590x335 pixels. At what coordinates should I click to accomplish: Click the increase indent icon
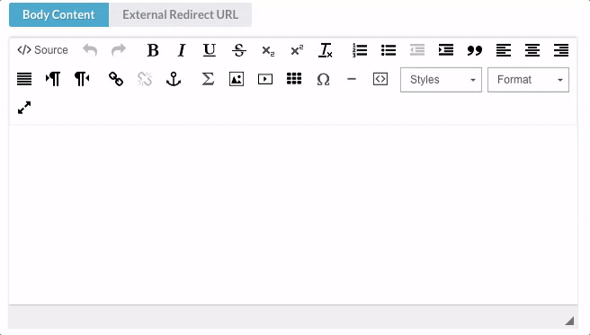[446, 50]
